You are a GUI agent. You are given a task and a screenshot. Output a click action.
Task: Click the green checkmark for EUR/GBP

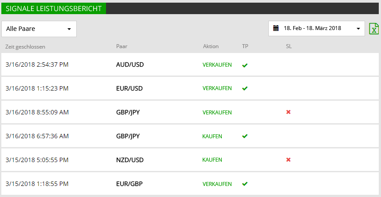245,184
